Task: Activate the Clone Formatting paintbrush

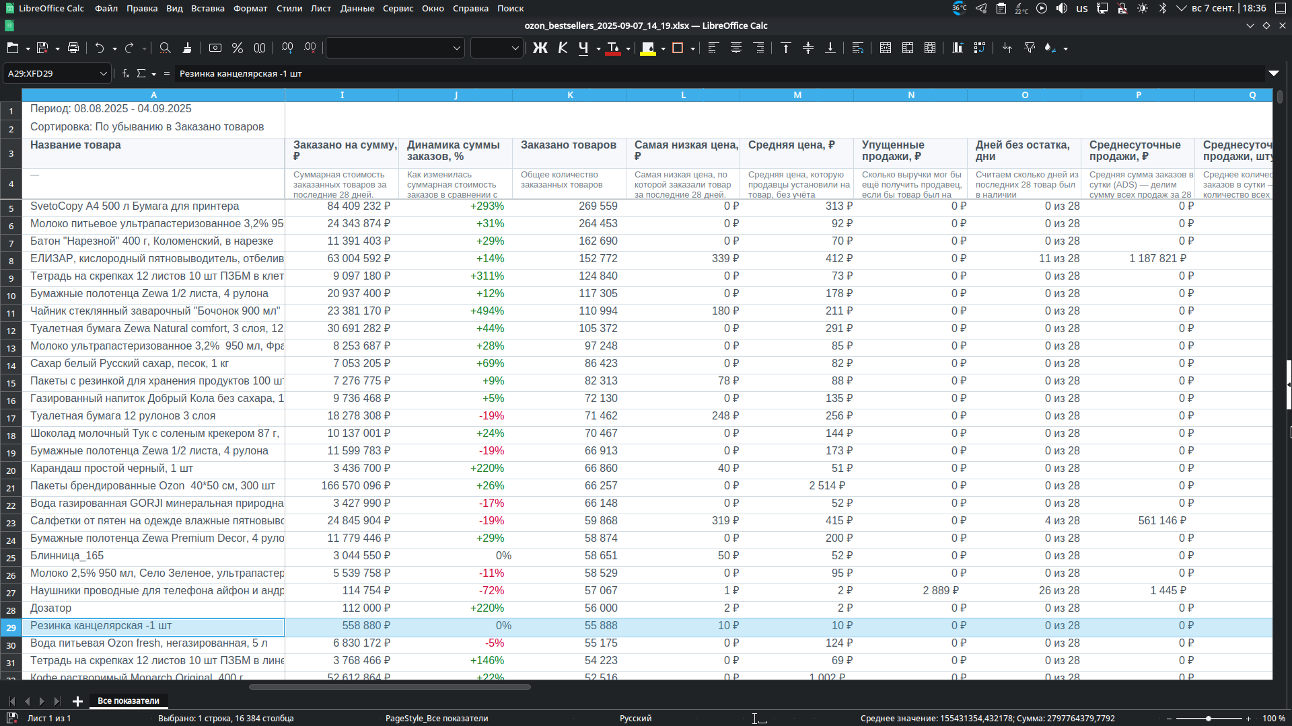Action: pos(187,48)
